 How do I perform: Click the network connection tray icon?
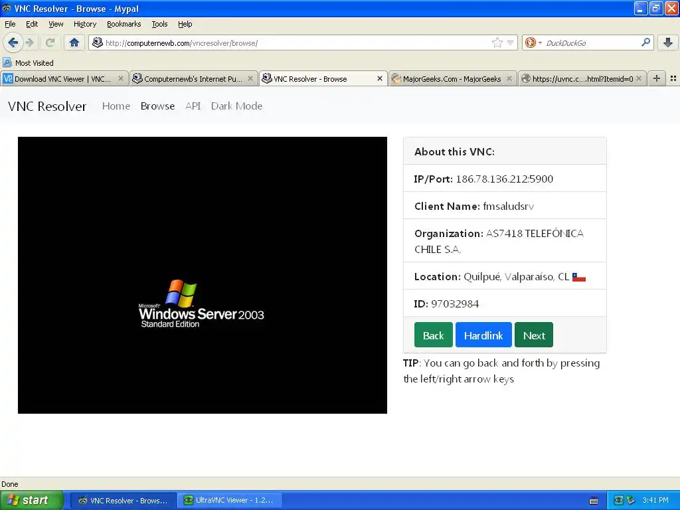631,500
